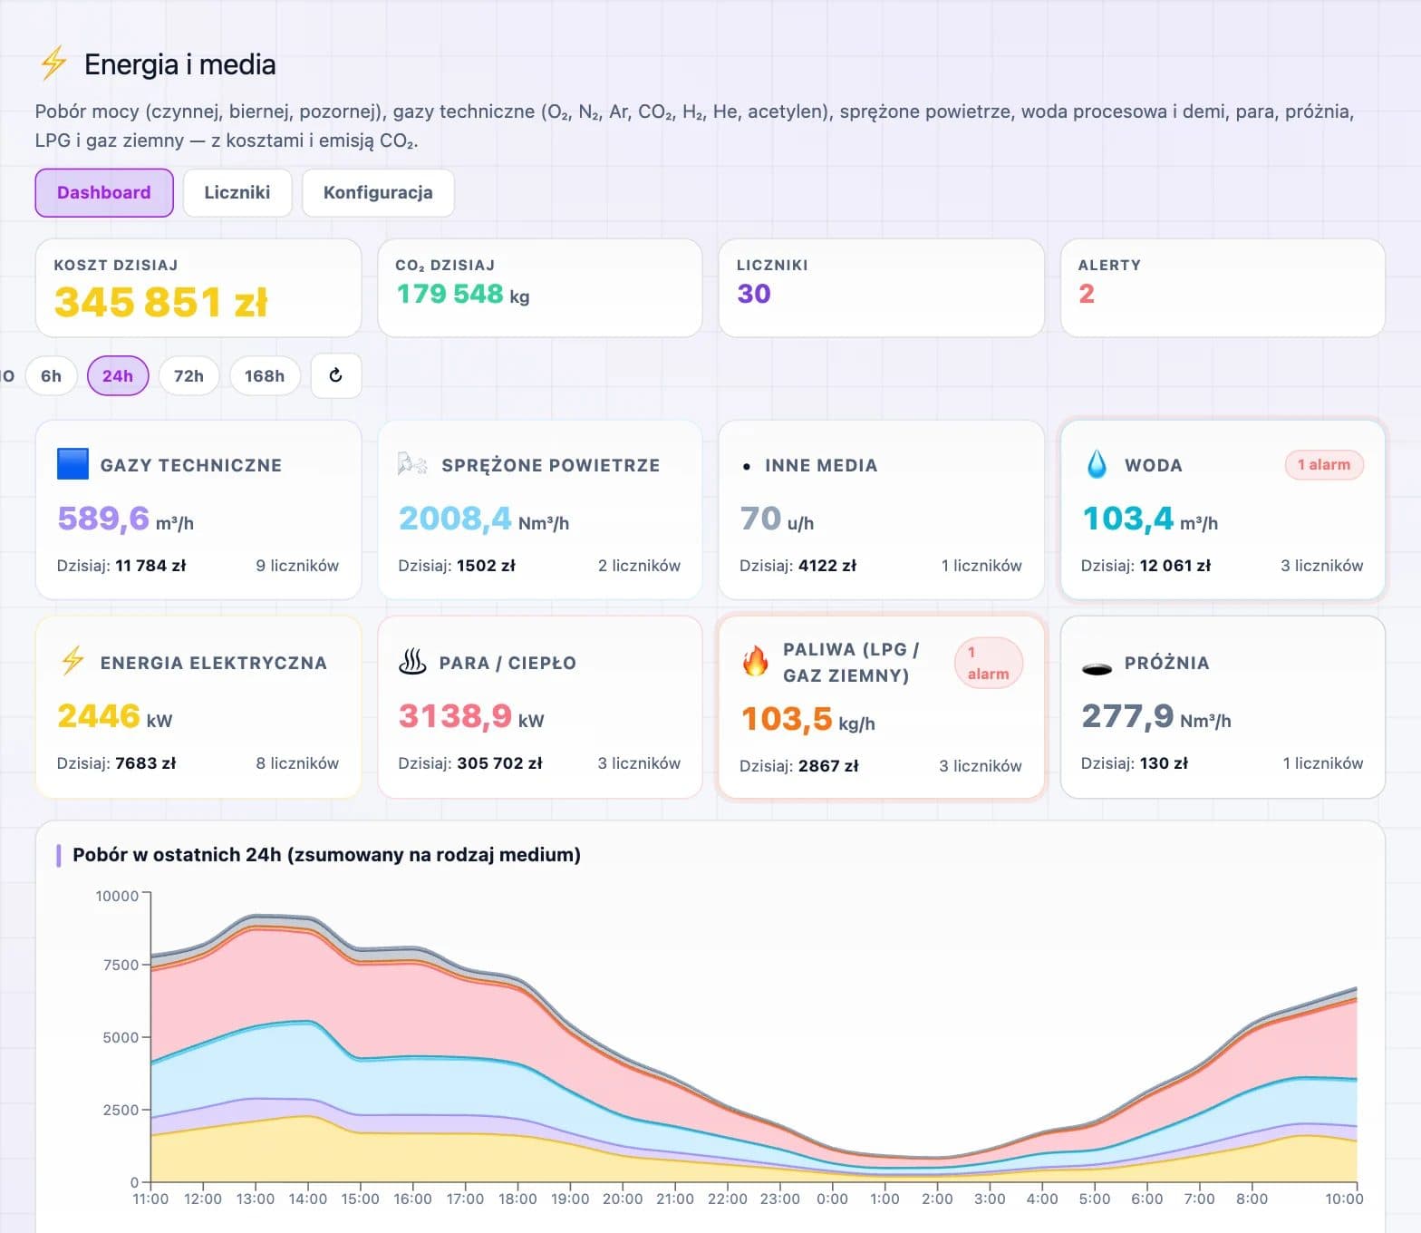Image resolution: width=1421 pixels, height=1233 pixels.
Task: Click the water drop icon on Woda card
Action: (x=1097, y=464)
